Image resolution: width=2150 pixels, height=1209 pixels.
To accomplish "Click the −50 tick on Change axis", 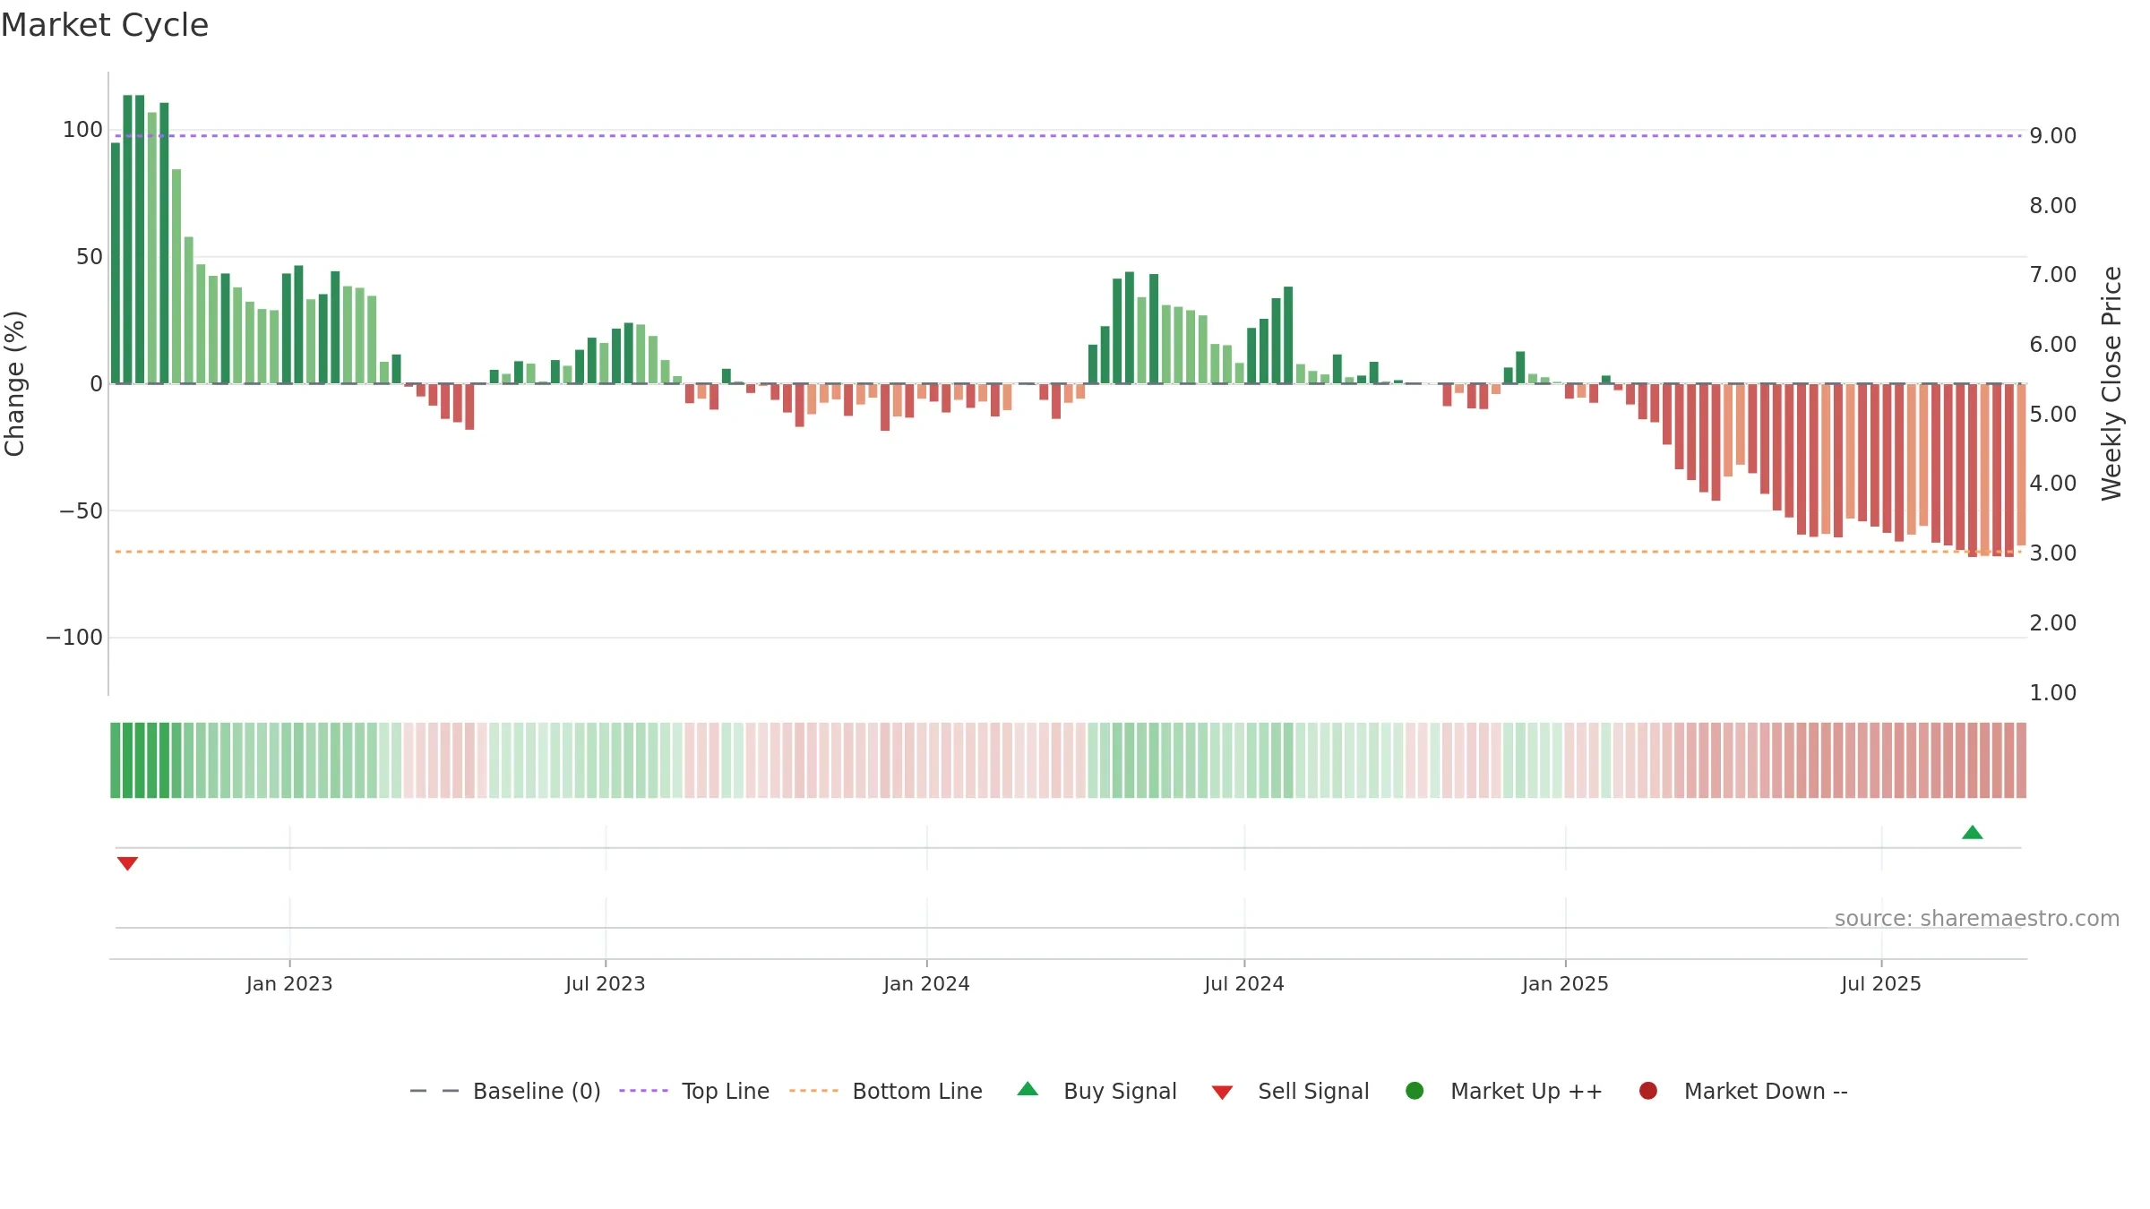I will 81,511.
